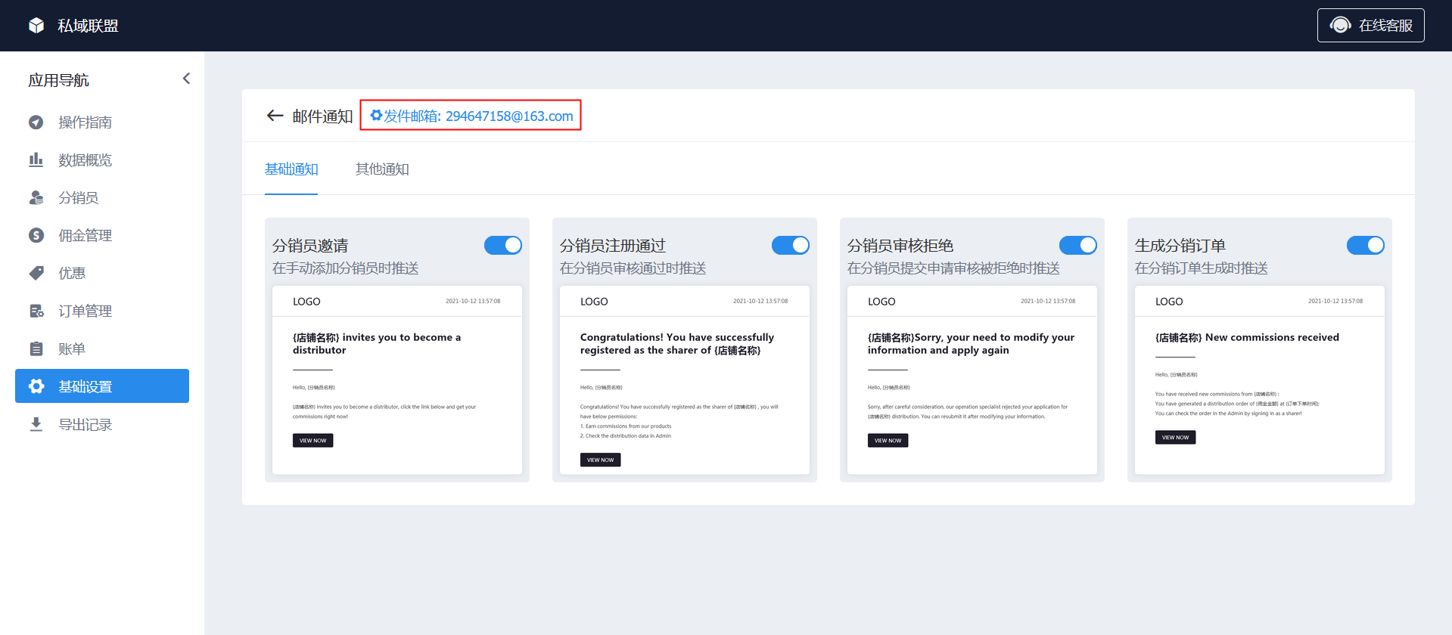Click the 生成分销订单 card title

coord(1180,246)
